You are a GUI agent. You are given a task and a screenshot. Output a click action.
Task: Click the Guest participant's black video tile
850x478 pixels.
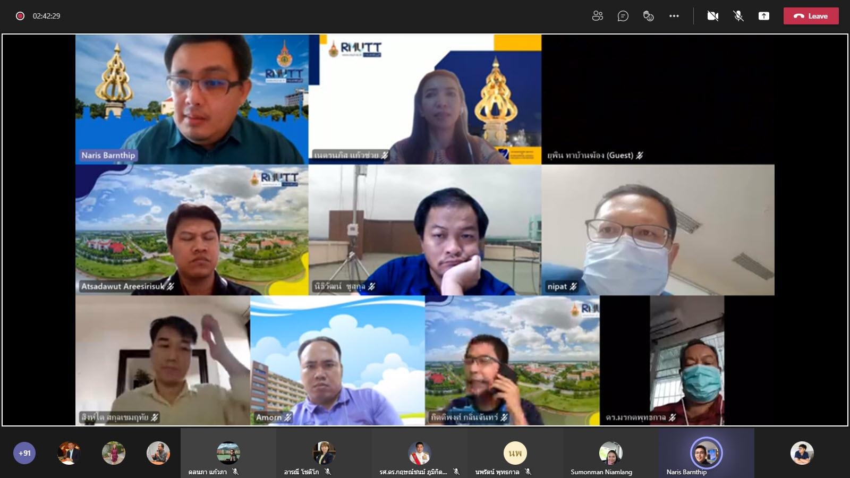[658, 99]
